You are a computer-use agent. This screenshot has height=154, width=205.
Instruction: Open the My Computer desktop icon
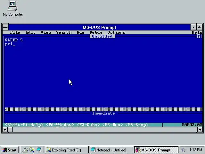pos(13,9)
